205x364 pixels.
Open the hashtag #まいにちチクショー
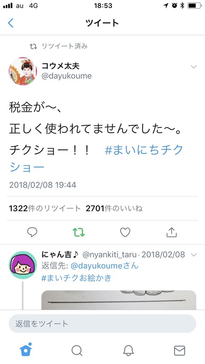click(96, 159)
